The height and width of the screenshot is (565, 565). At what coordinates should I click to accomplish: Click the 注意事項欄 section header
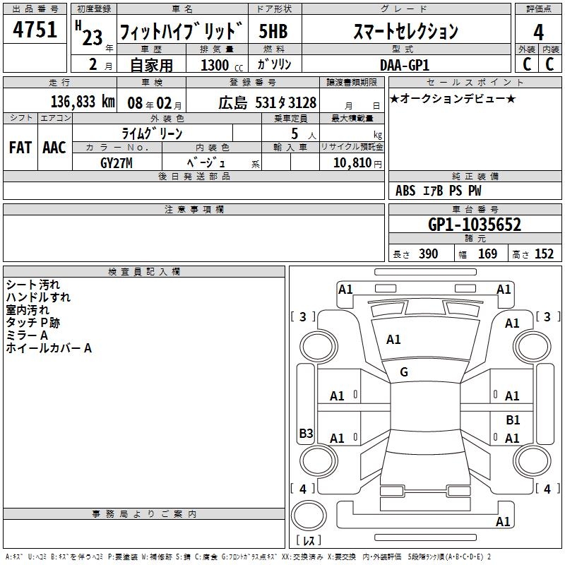[x=194, y=209]
